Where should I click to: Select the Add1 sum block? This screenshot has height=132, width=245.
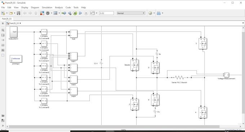point(73,56)
